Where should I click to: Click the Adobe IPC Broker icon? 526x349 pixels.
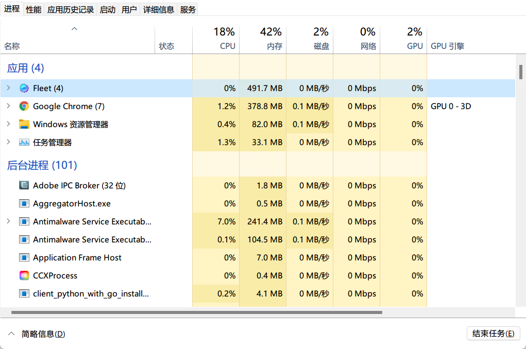24,185
